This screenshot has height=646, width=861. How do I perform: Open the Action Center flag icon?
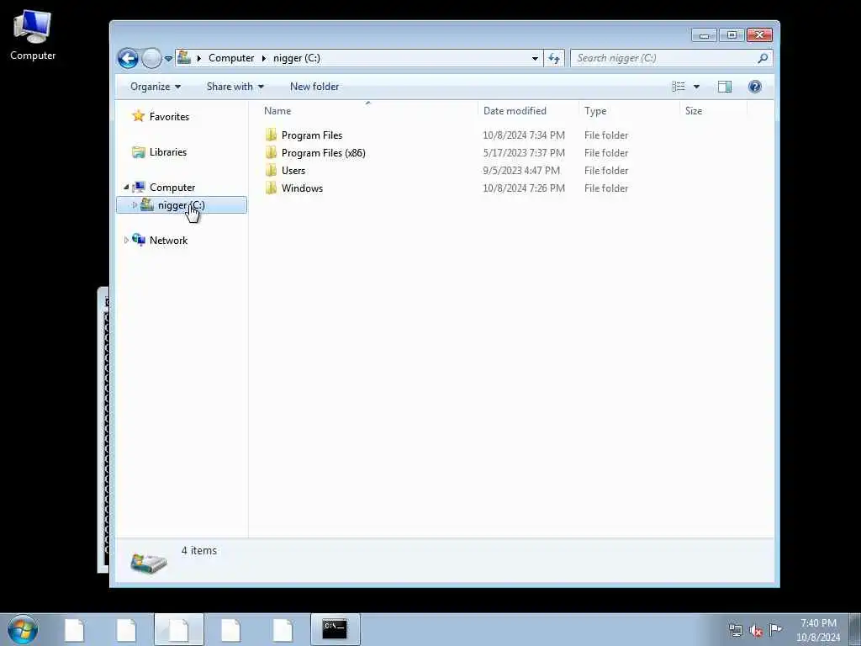tap(775, 629)
